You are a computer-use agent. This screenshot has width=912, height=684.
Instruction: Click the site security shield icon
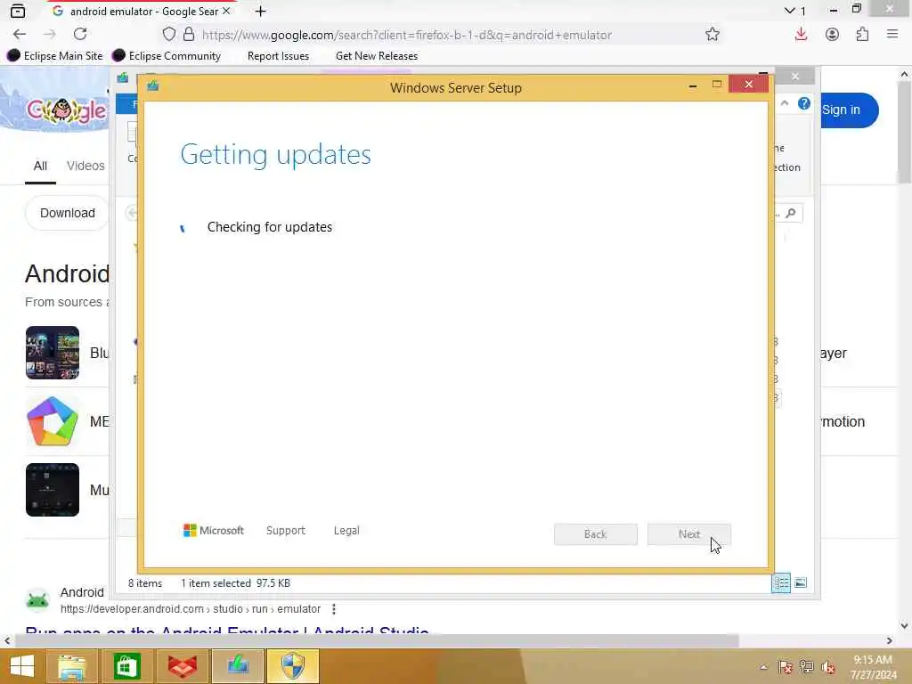[168, 35]
